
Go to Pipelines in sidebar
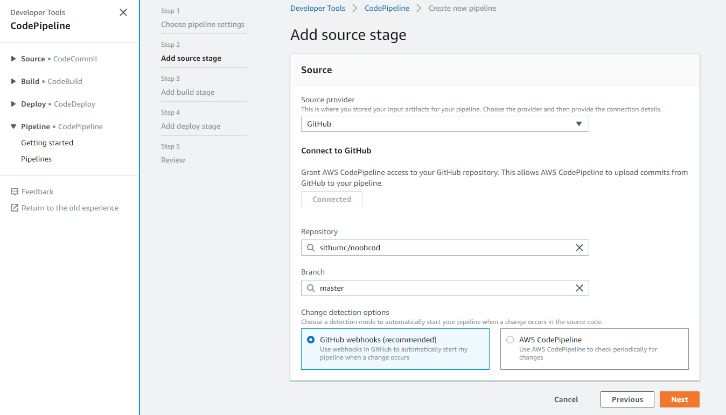point(37,159)
